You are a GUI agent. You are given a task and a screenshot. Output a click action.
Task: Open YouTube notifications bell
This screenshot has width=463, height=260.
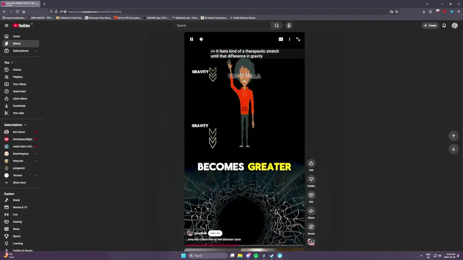(444, 25)
